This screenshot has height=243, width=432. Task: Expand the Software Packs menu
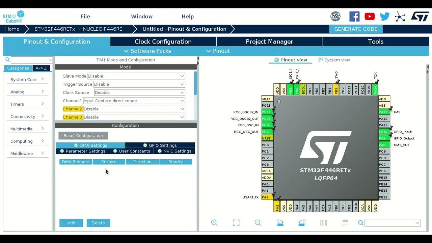(x=147, y=51)
